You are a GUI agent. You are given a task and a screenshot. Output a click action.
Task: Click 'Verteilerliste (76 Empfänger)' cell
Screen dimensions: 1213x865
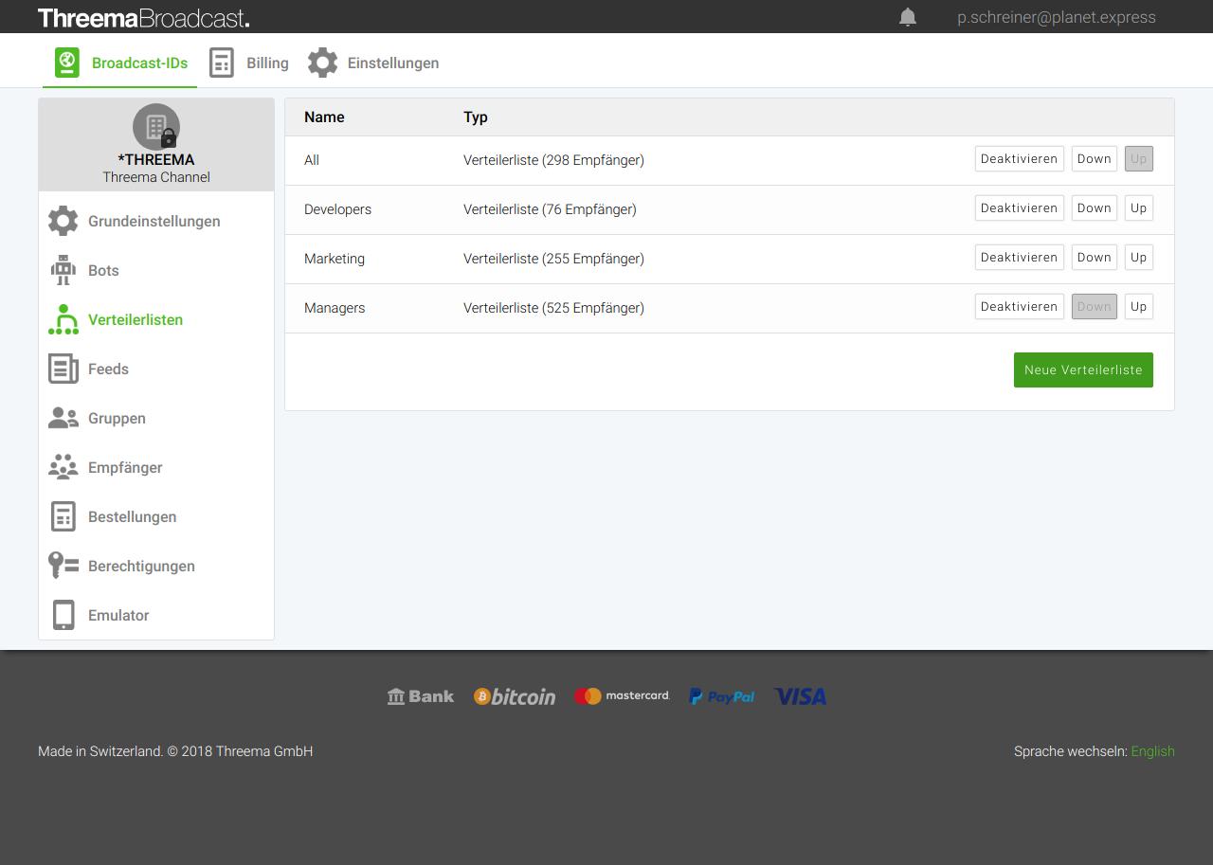[x=550, y=209]
